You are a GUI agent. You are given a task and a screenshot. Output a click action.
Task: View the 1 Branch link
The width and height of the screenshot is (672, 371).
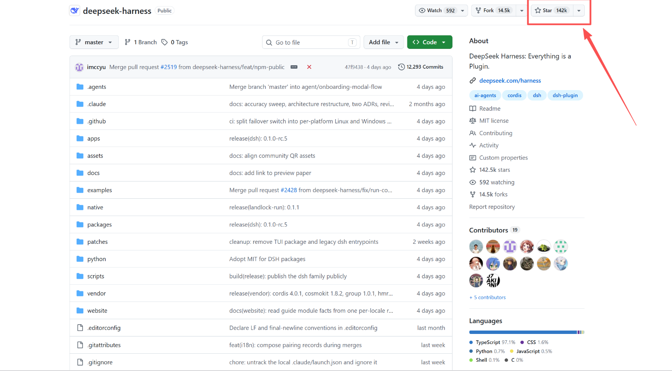(141, 42)
